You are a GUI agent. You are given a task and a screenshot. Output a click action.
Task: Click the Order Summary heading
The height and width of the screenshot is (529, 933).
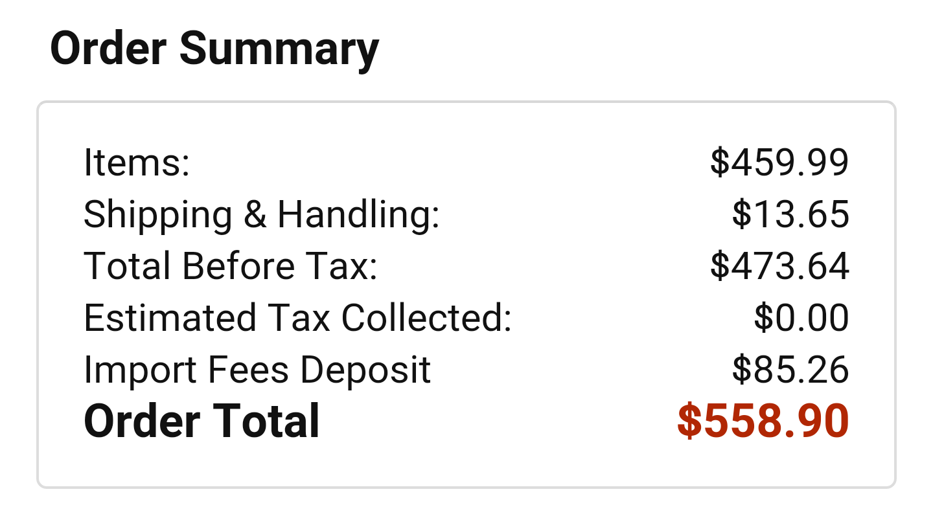coord(214,50)
